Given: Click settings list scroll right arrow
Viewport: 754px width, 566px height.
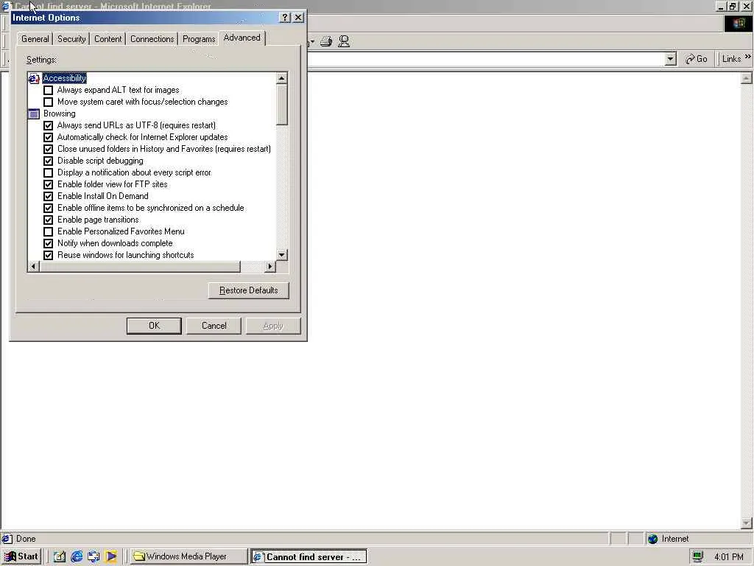Looking at the screenshot, I should [269, 266].
